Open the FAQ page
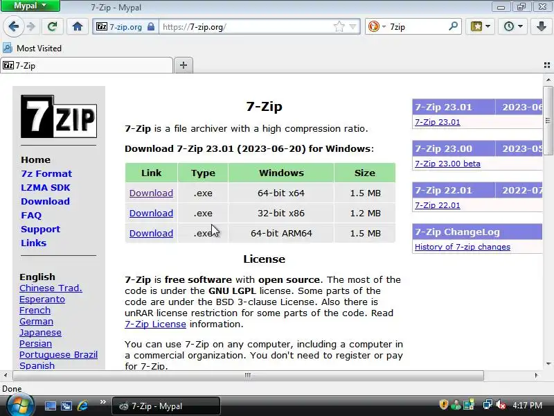554x416 pixels. coord(31,215)
